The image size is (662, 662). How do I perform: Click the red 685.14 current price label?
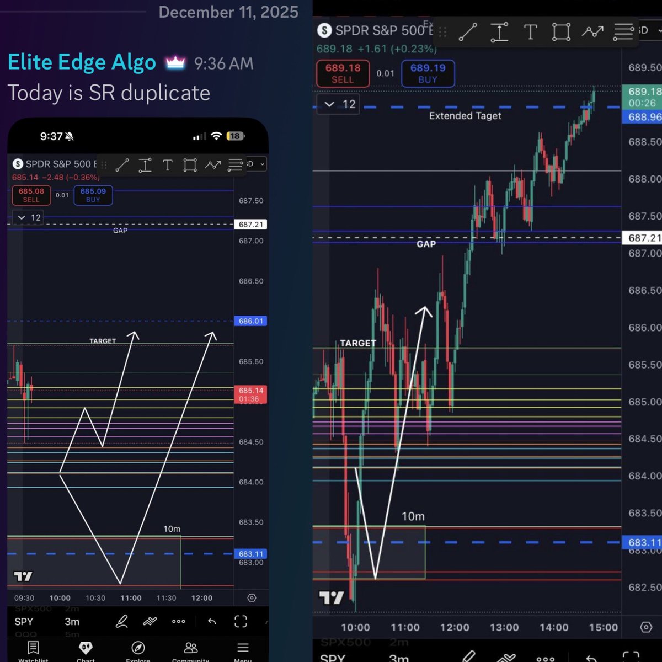[x=251, y=394]
